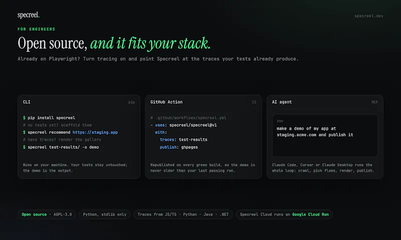Click the FOR ENGINEERS label
Screen dimensions: 401x240
[x=36, y=29]
